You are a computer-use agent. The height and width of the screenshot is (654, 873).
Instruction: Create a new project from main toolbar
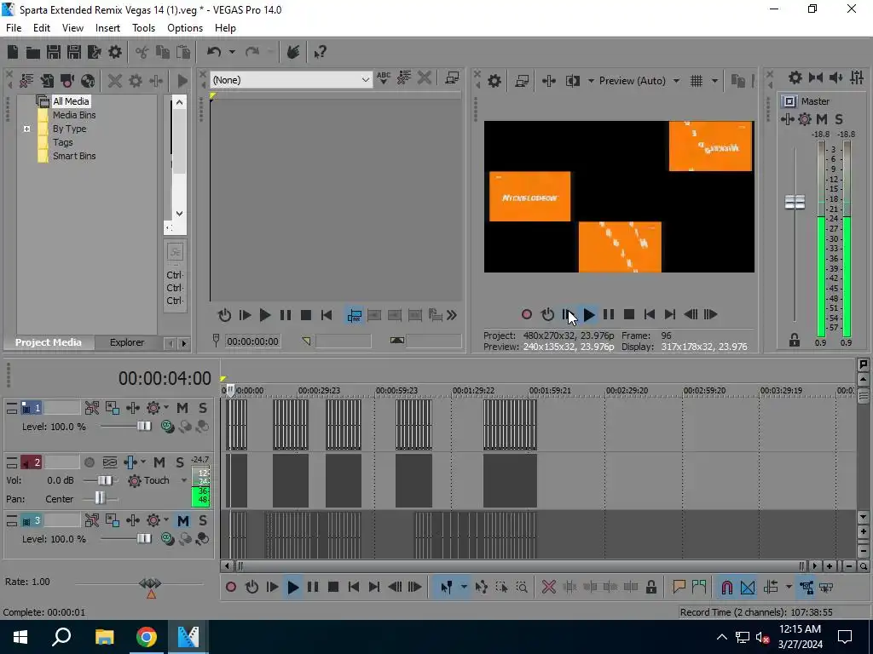coord(12,52)
